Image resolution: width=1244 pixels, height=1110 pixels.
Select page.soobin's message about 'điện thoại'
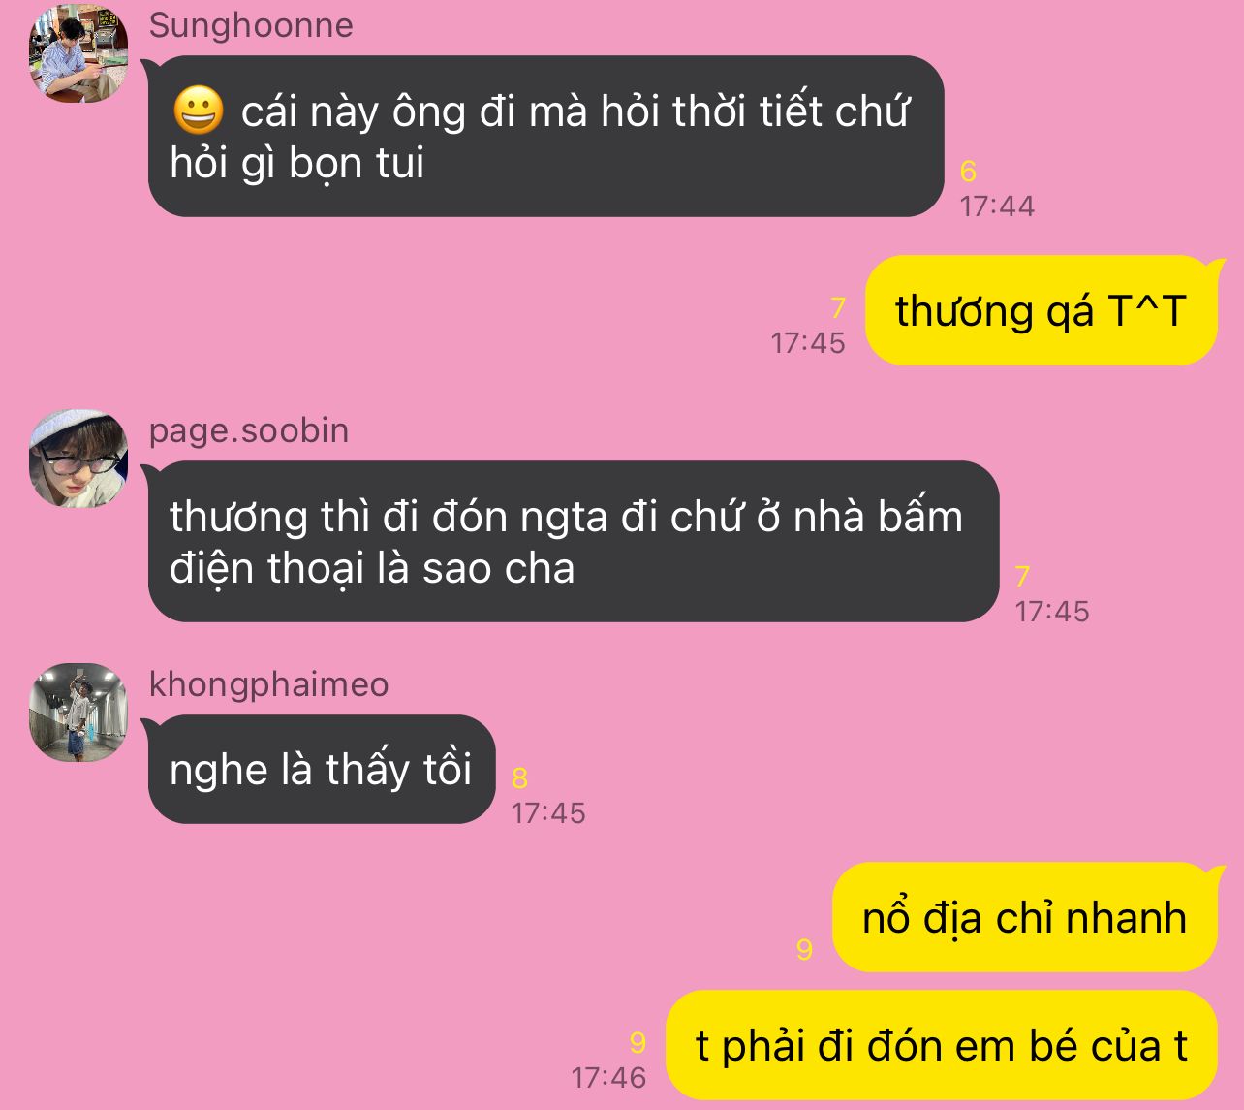573,541
